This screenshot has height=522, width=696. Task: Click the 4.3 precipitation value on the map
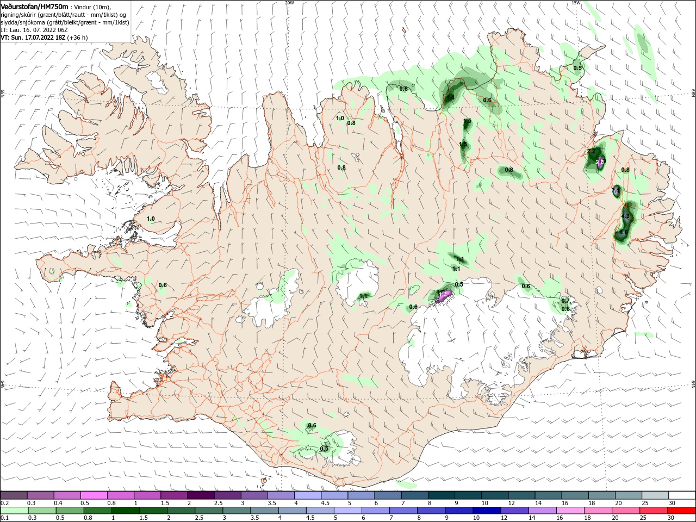625,216
